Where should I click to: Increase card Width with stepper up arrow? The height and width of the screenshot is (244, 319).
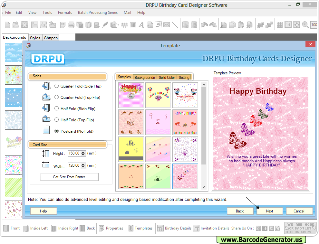pyautogui.click(x=83, y=164)
